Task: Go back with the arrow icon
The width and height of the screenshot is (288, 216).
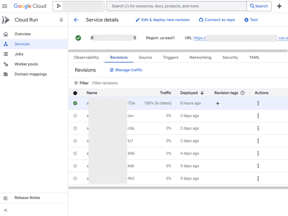Action: click(76, 20)
